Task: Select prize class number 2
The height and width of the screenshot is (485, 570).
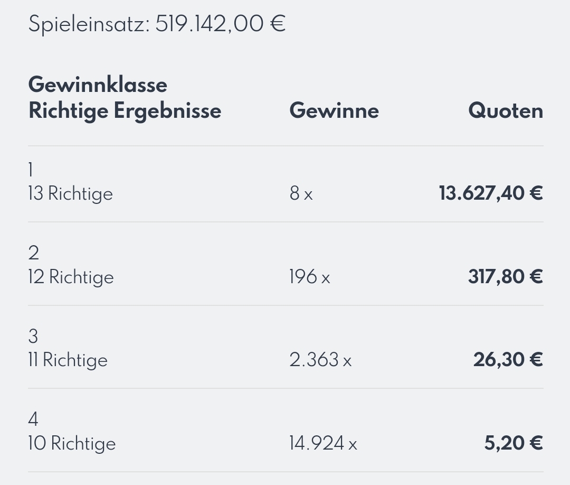Action: tap(33, 253)
